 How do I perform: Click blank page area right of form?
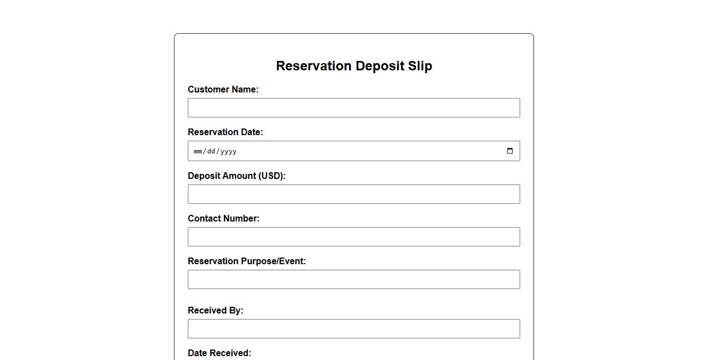pos(620,194)
